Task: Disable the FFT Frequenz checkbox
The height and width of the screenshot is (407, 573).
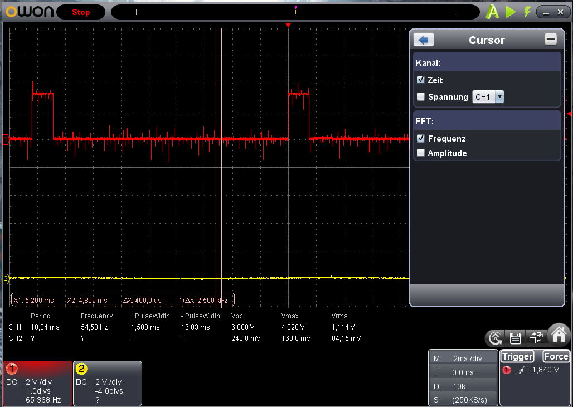Action: pyautogui.click(x=421, y=139)
